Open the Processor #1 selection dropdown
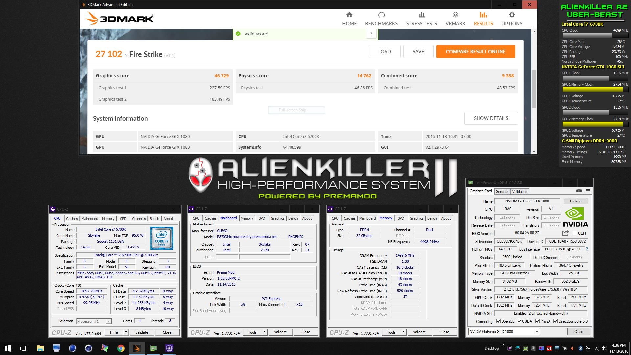 pyautogui.click(x=94, y=321)
